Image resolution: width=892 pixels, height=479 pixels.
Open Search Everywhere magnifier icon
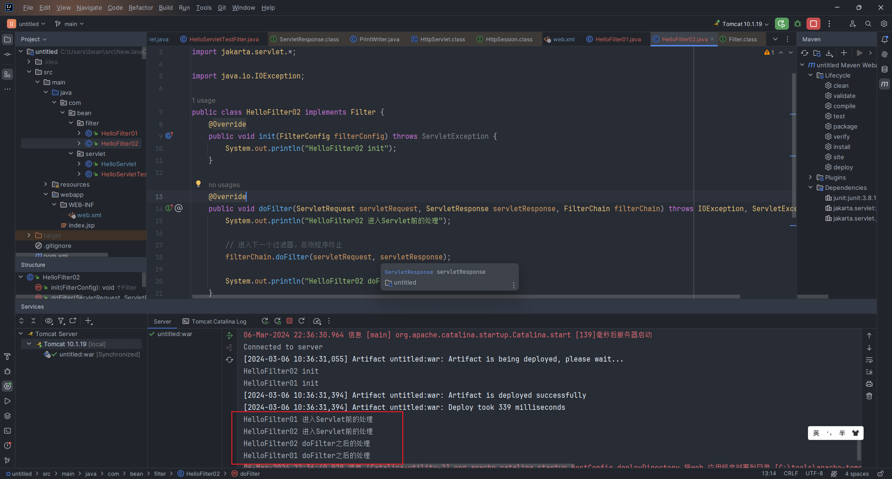click(x=868, y=24)
